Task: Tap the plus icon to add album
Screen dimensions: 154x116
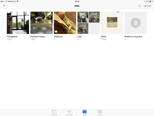Action: [4, 6]
